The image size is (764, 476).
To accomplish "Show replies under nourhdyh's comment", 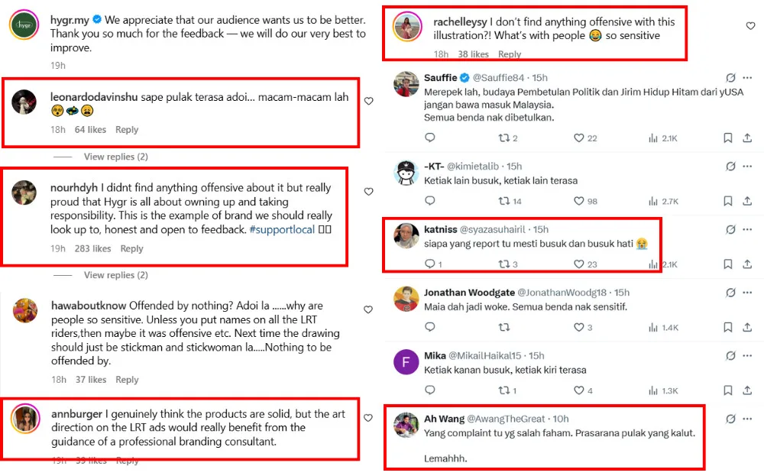I will pos(115,275).
